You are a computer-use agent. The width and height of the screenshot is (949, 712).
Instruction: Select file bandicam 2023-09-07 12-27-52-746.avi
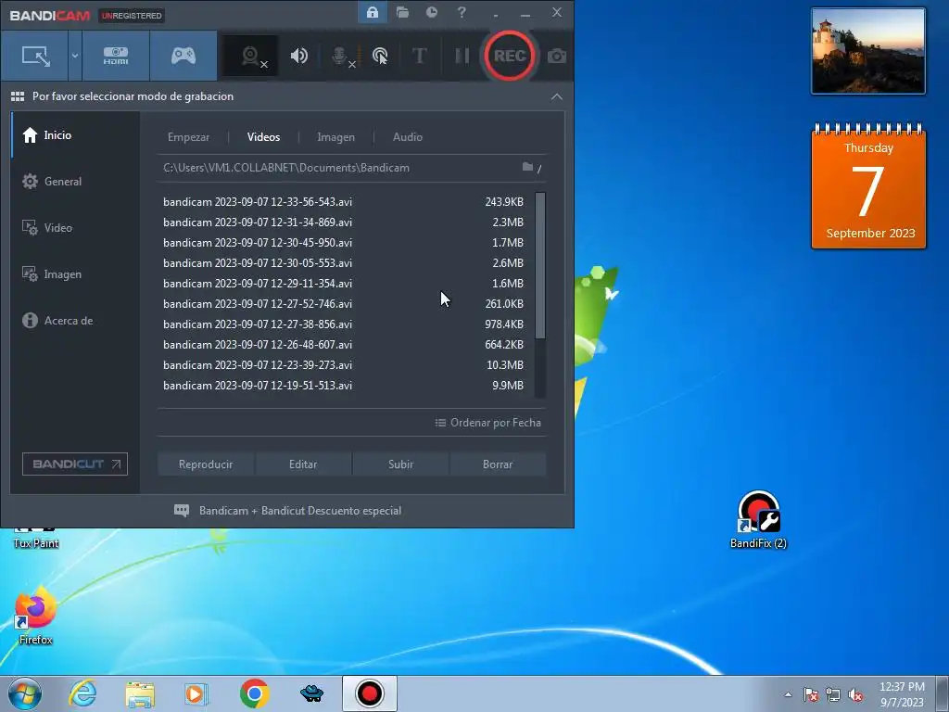click(x=343, y=304)
